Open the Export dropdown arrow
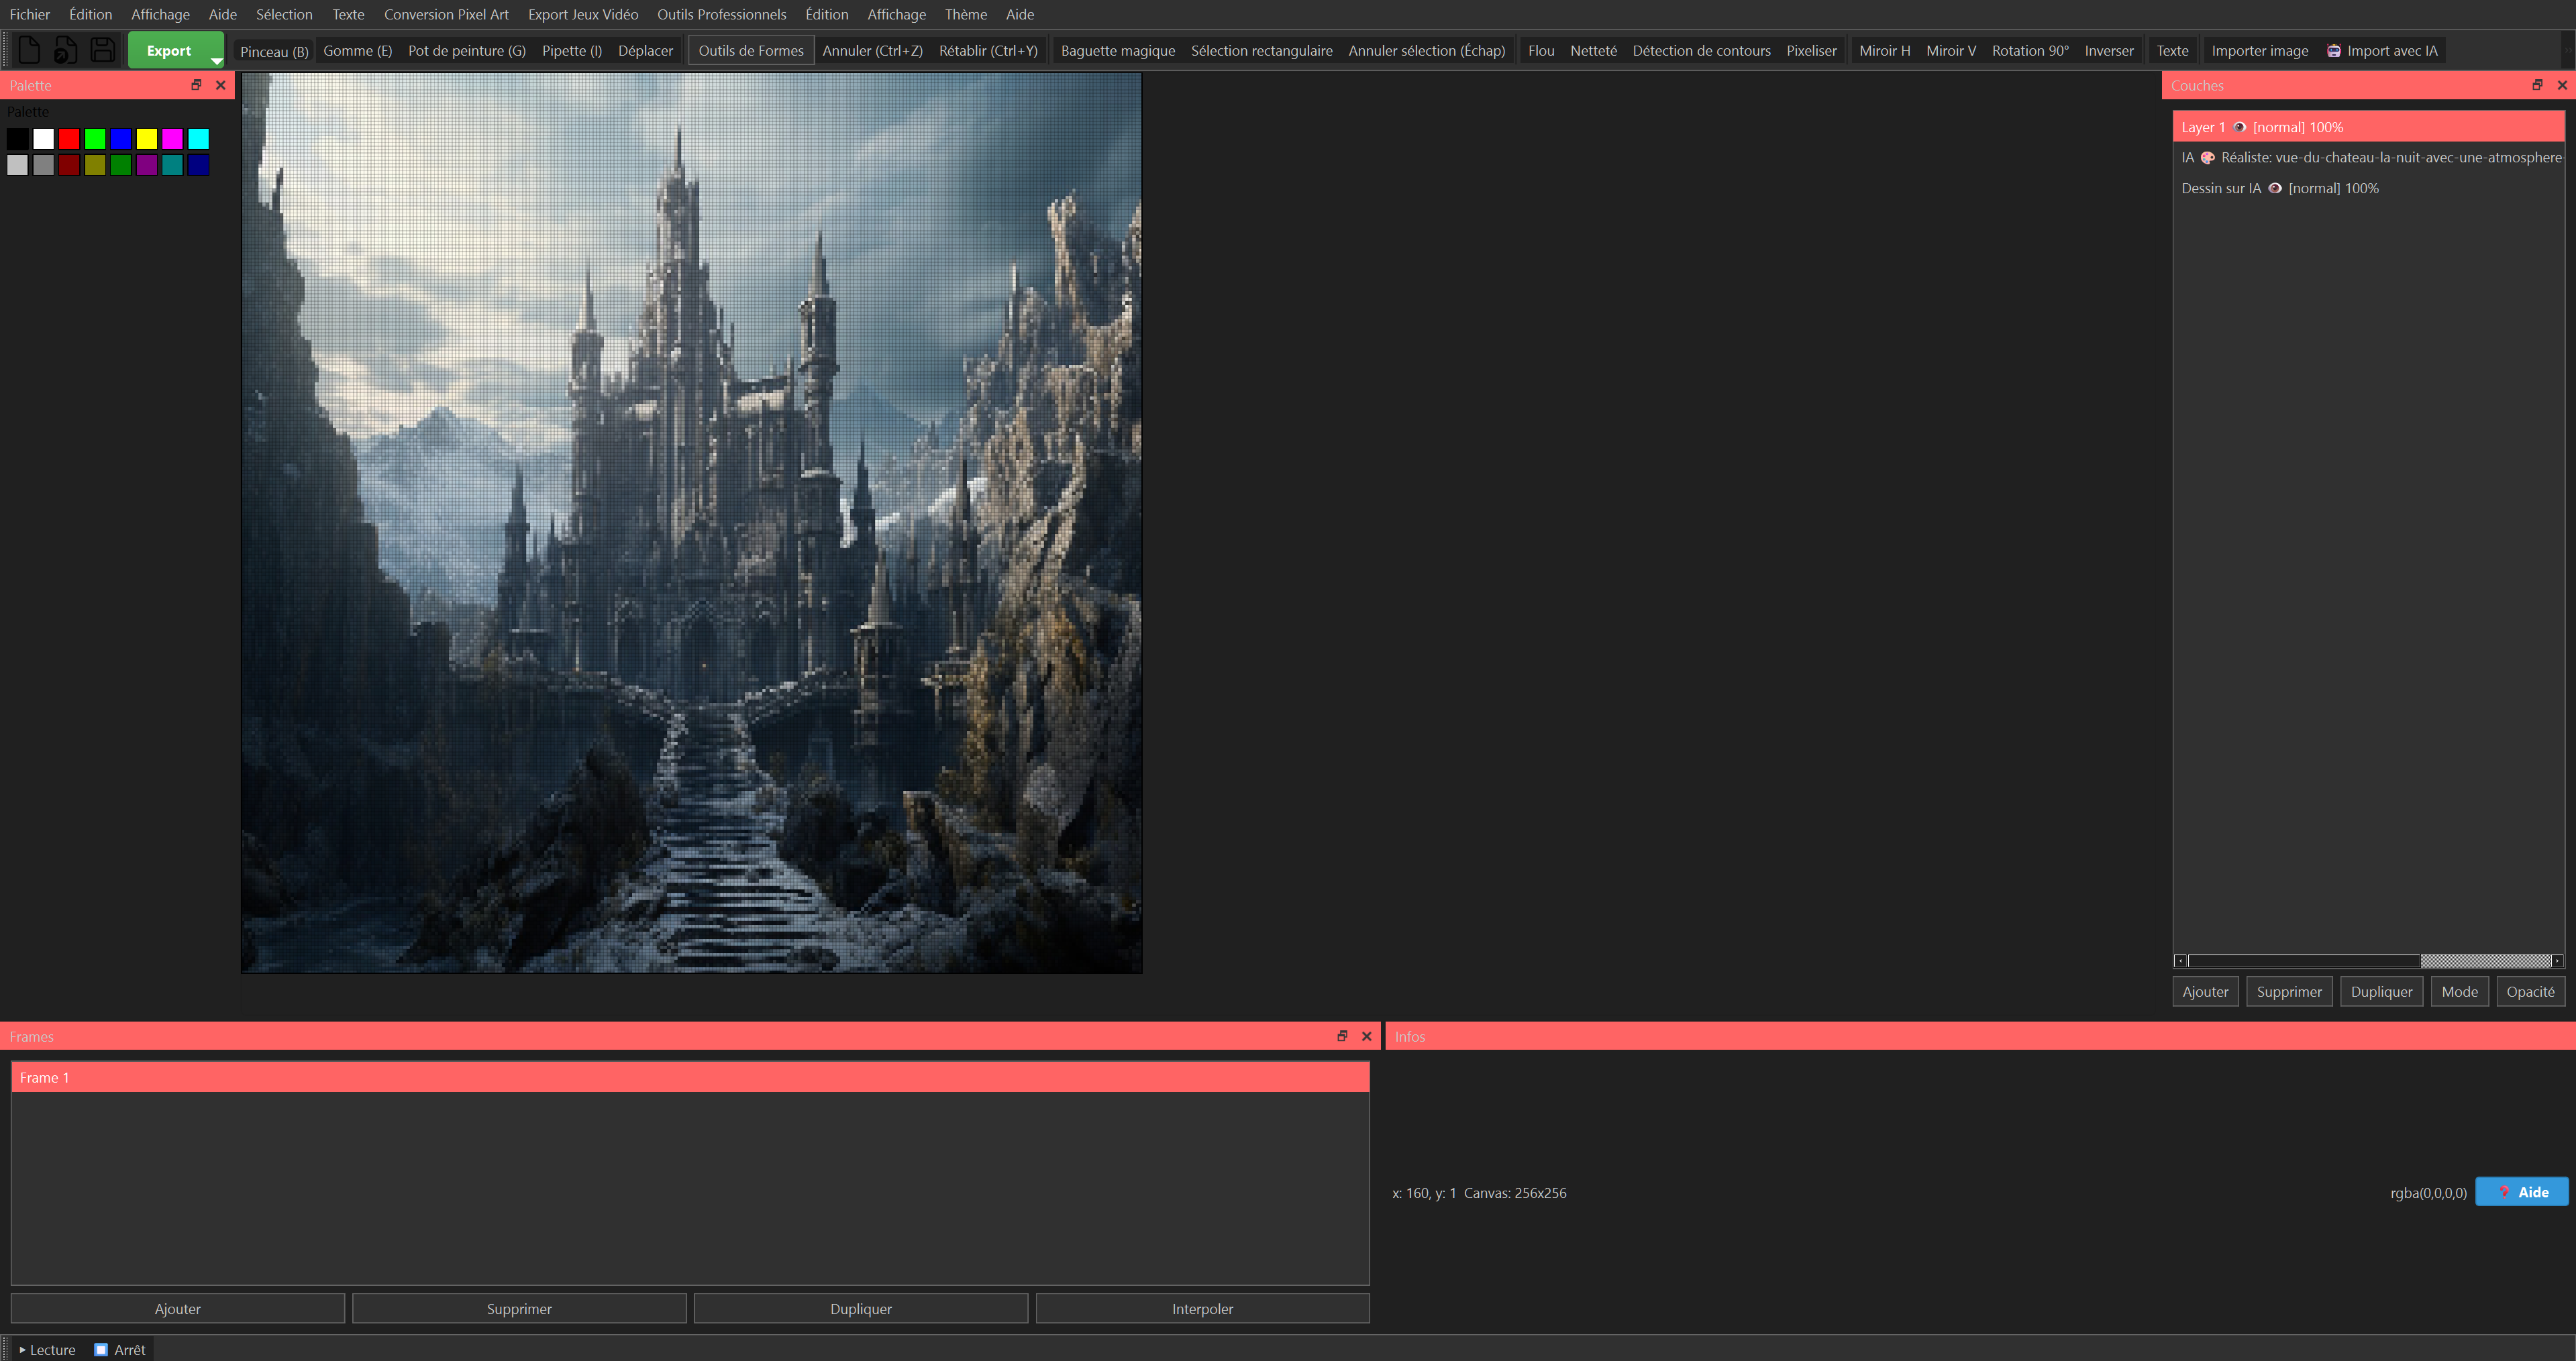This screenshot has height=1361, width=2576. pos(216,60)
